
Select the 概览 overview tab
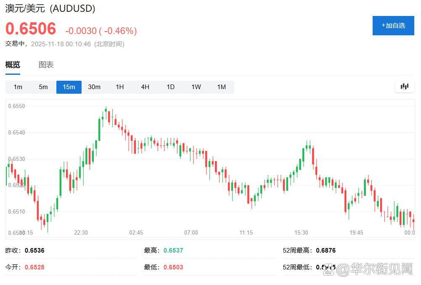click(13, 65)
